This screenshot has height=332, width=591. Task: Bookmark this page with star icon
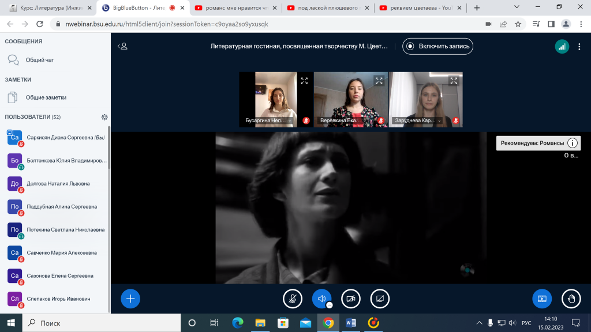click(518, 24)
